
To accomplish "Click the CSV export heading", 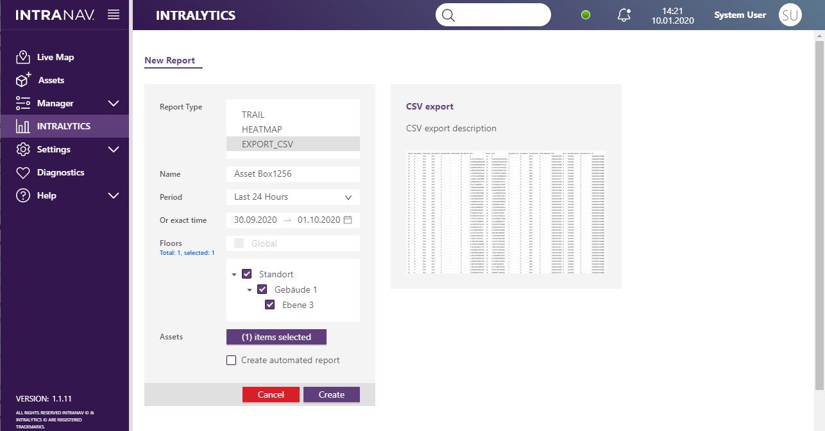I will (430, 106).
